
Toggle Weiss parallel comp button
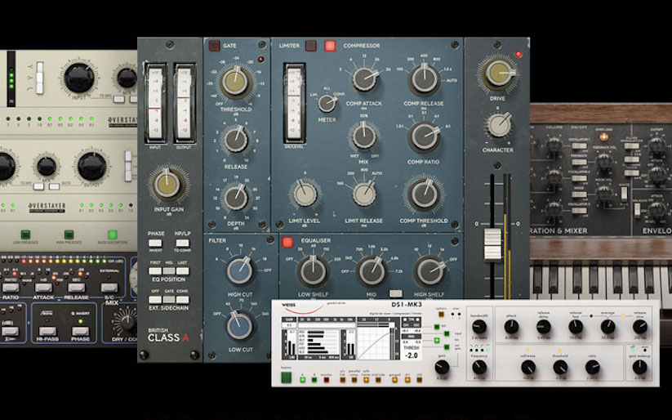click(x=354, y=380)
